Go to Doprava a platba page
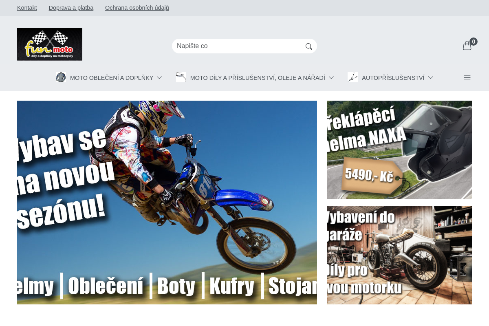Image resolution: width=489 pixels, height=326 pixels. [71, 8]
